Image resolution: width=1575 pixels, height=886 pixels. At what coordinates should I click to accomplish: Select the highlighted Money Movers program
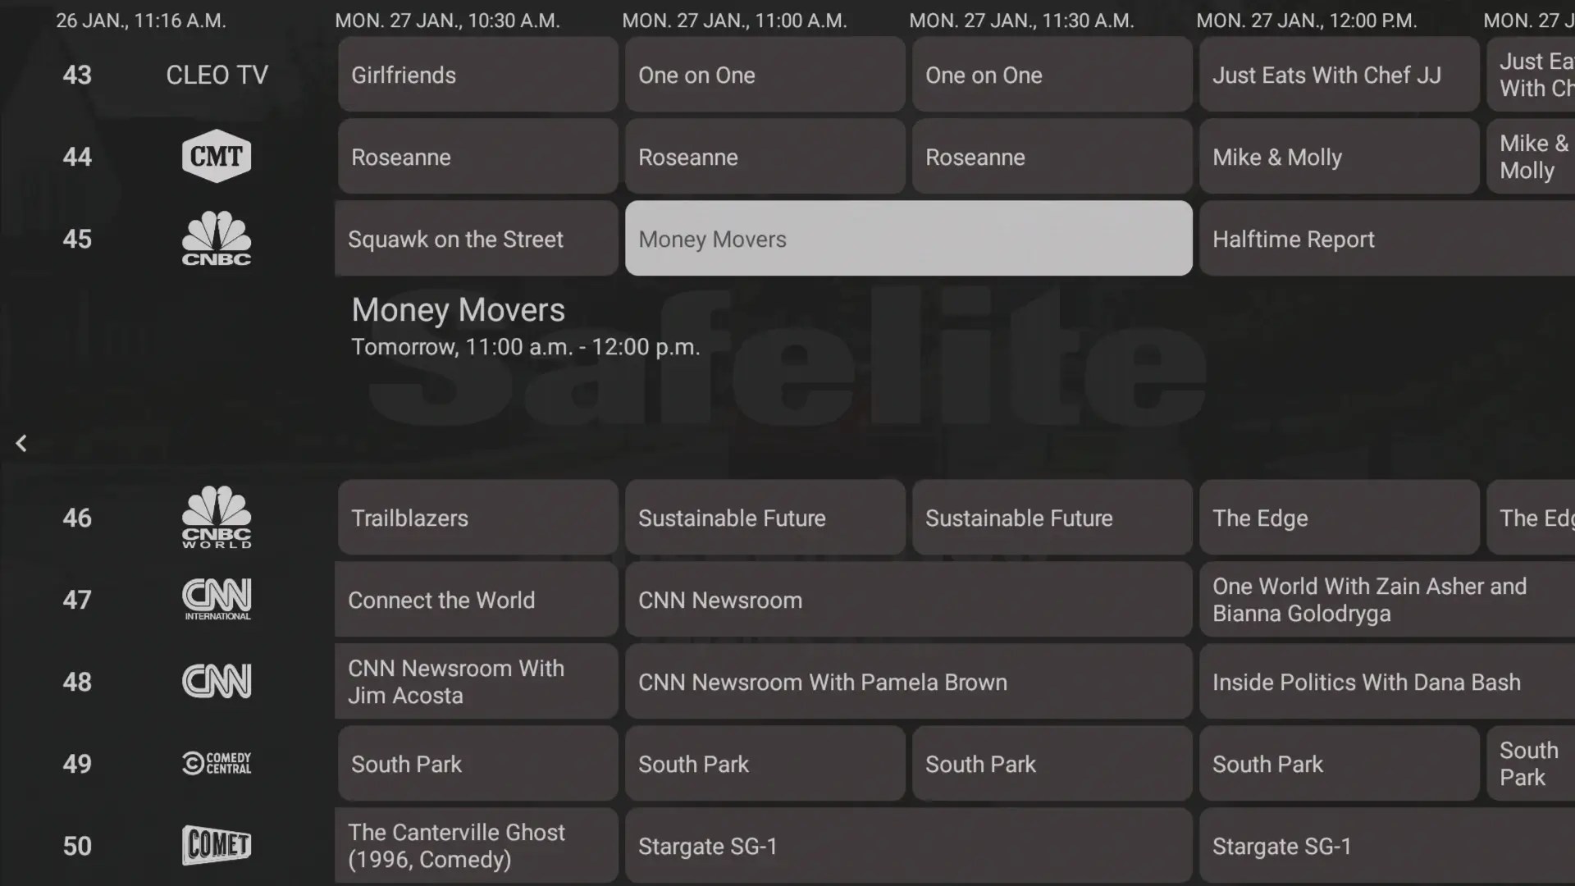pyautogui.click(x=909, y=239)
